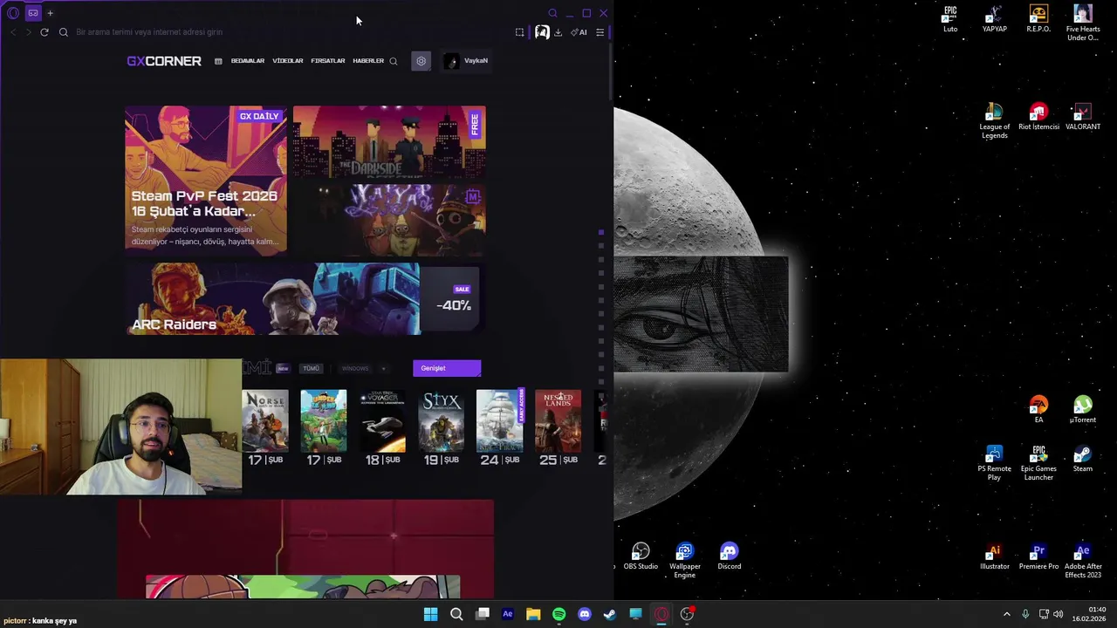The height and width of the screenshot is (628, 1117).
Task: Open R.E.P.O. desktop shortcut
Action: [x=1038, y=20]
